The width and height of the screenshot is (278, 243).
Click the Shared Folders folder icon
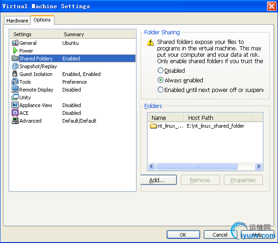point(15,58)
